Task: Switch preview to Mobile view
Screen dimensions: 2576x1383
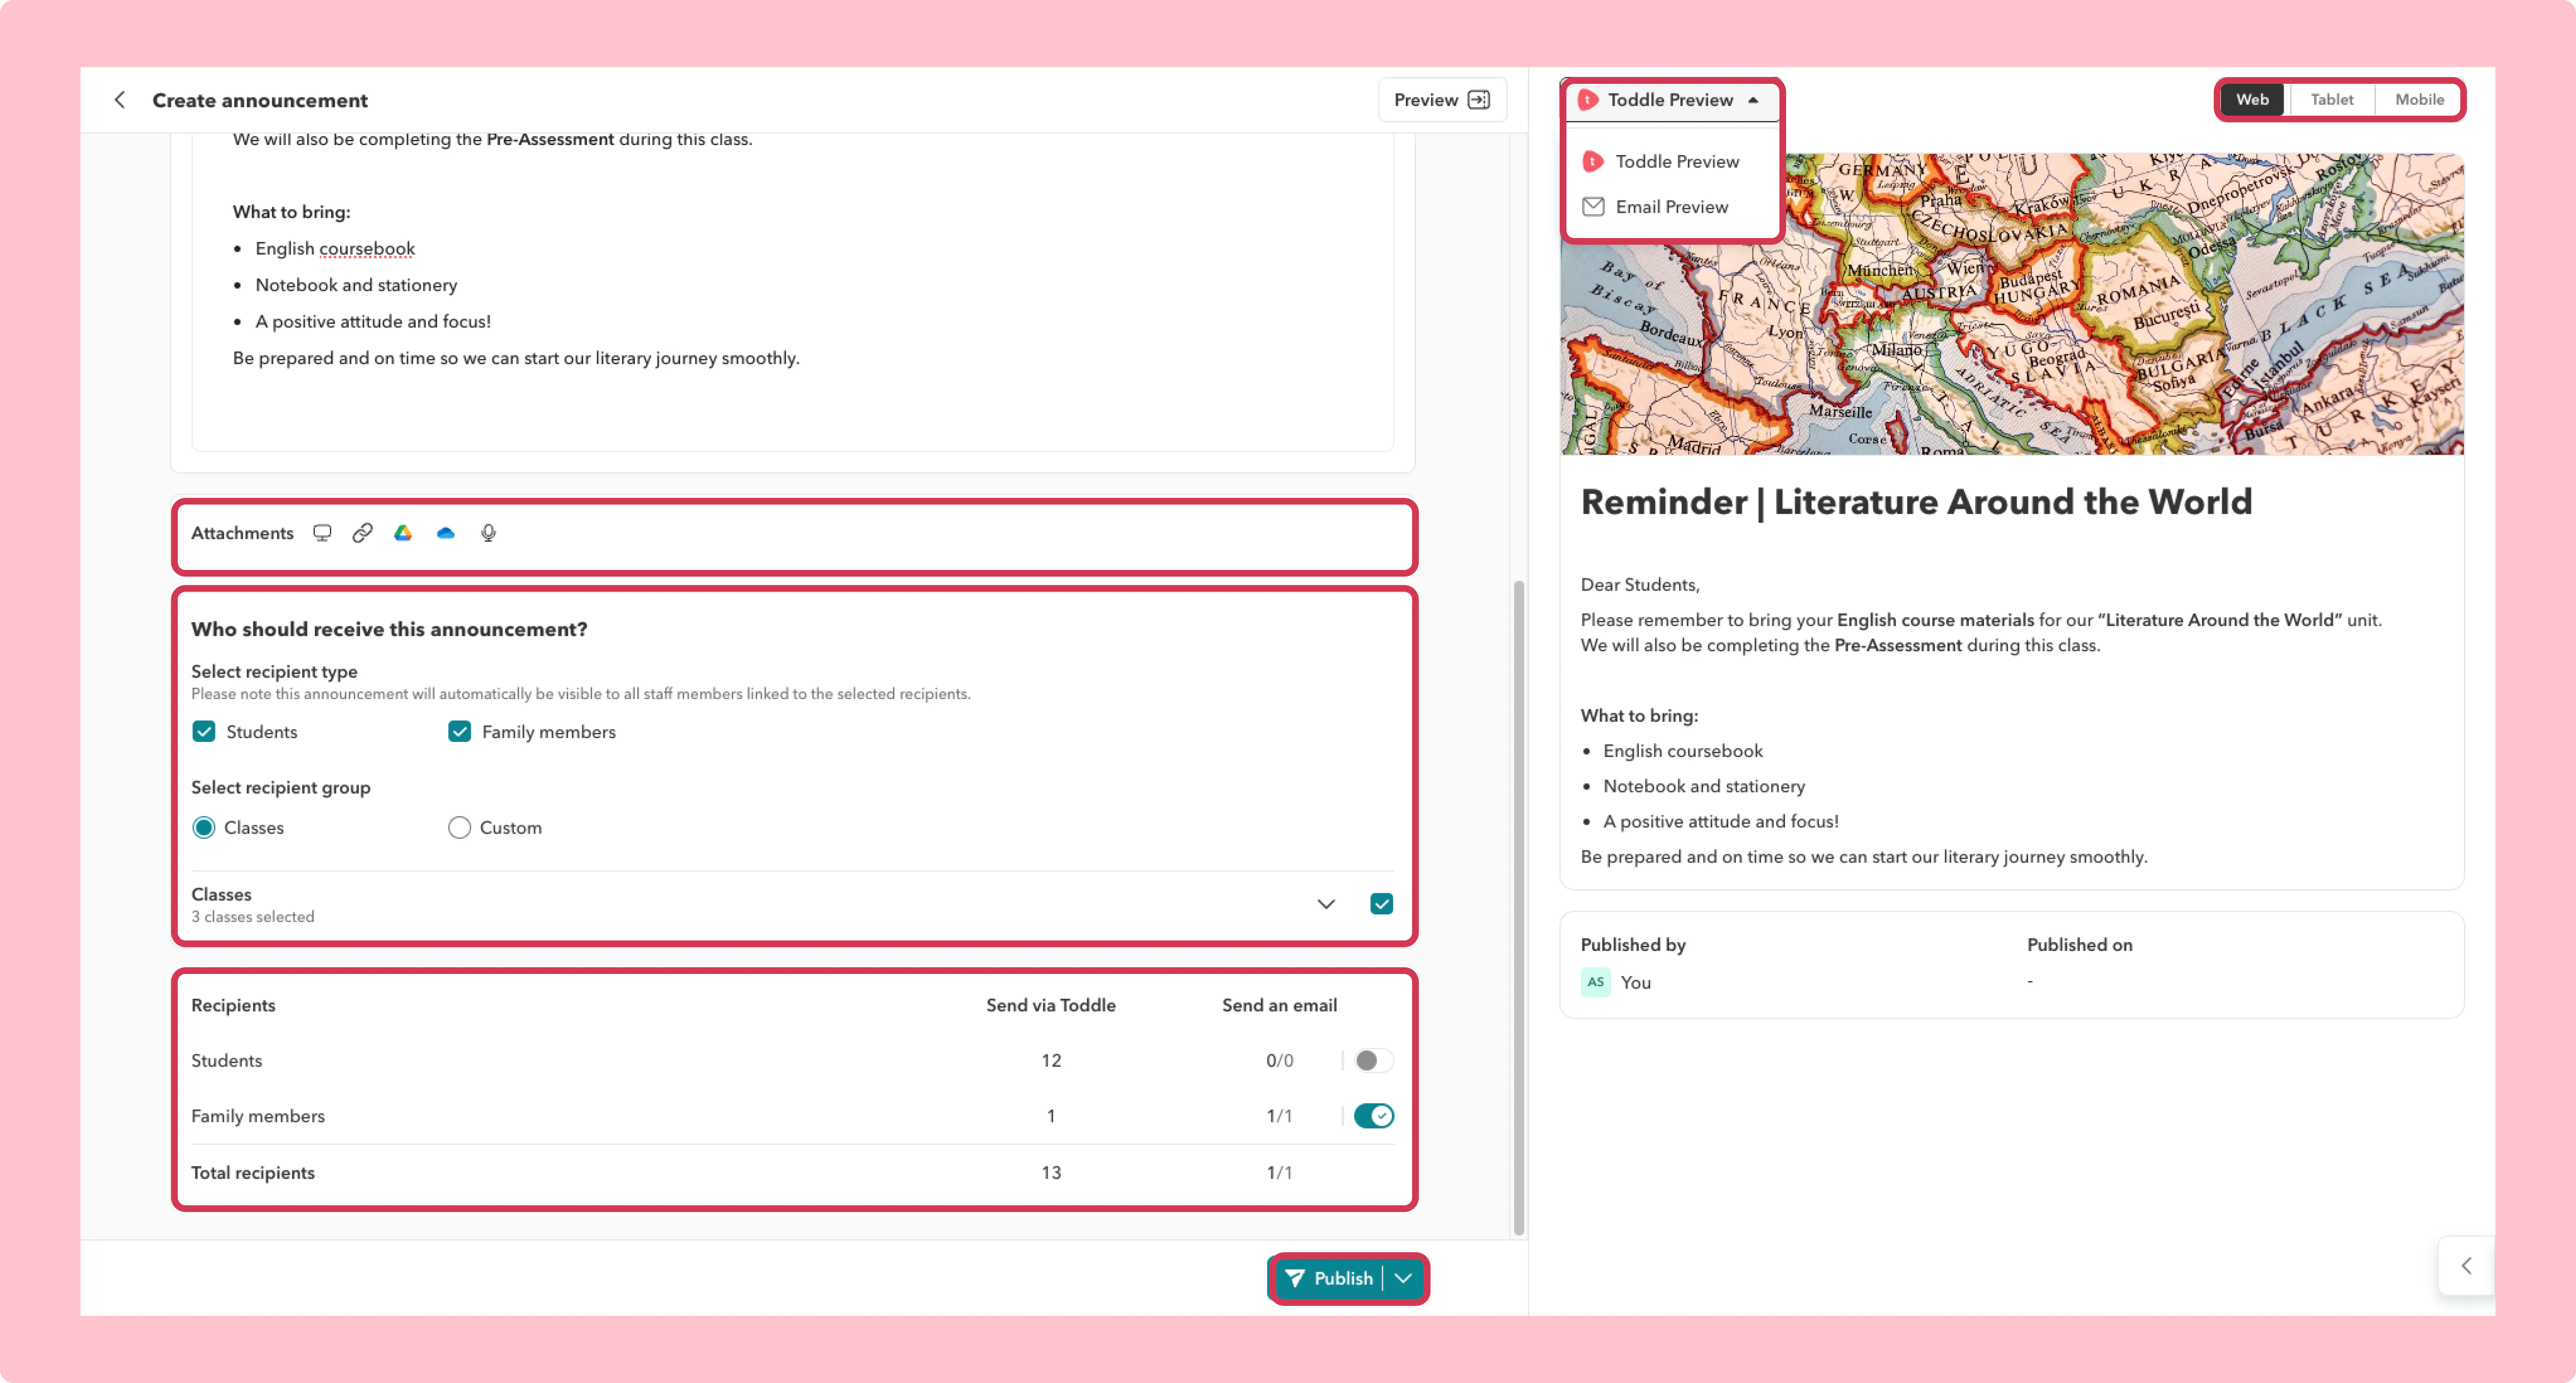Action: (2419, 99)
